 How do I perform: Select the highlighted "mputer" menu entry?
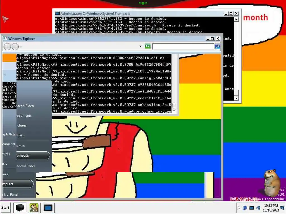click(18, 184)
